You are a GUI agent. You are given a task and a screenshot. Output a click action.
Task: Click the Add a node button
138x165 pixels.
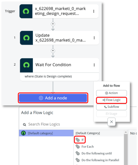click(x=53, y=98)
